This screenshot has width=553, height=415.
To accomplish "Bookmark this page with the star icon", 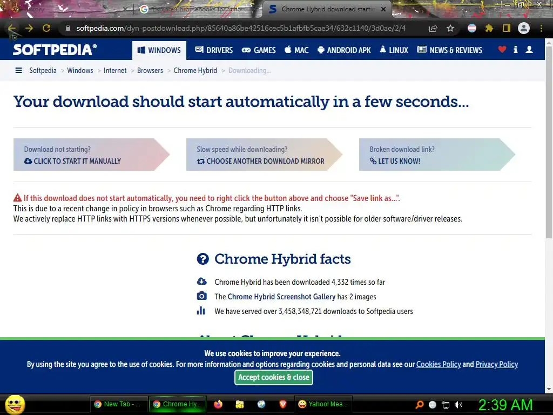I will click(450, 28).
